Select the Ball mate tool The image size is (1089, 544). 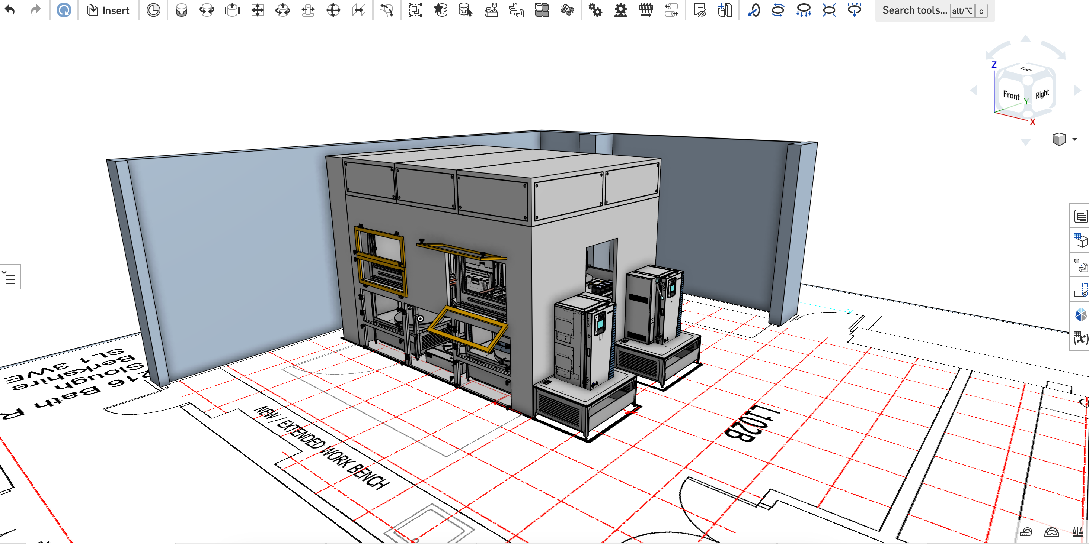click(x=333, y=10)
